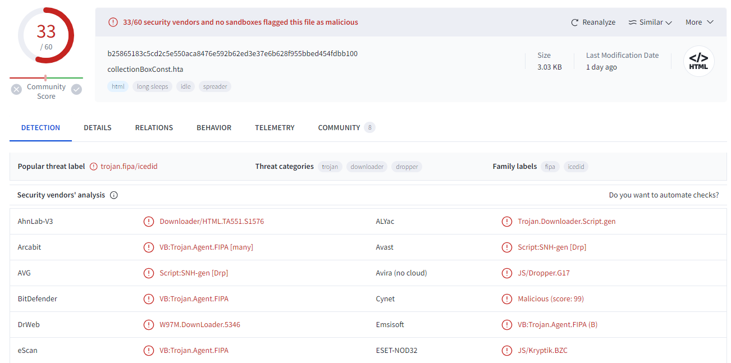The height and width of the screenshot is (363, 731).
Task: Click 'Do you want to automate checks?' link
Action: pyautogui.click(x=664, y=195)
